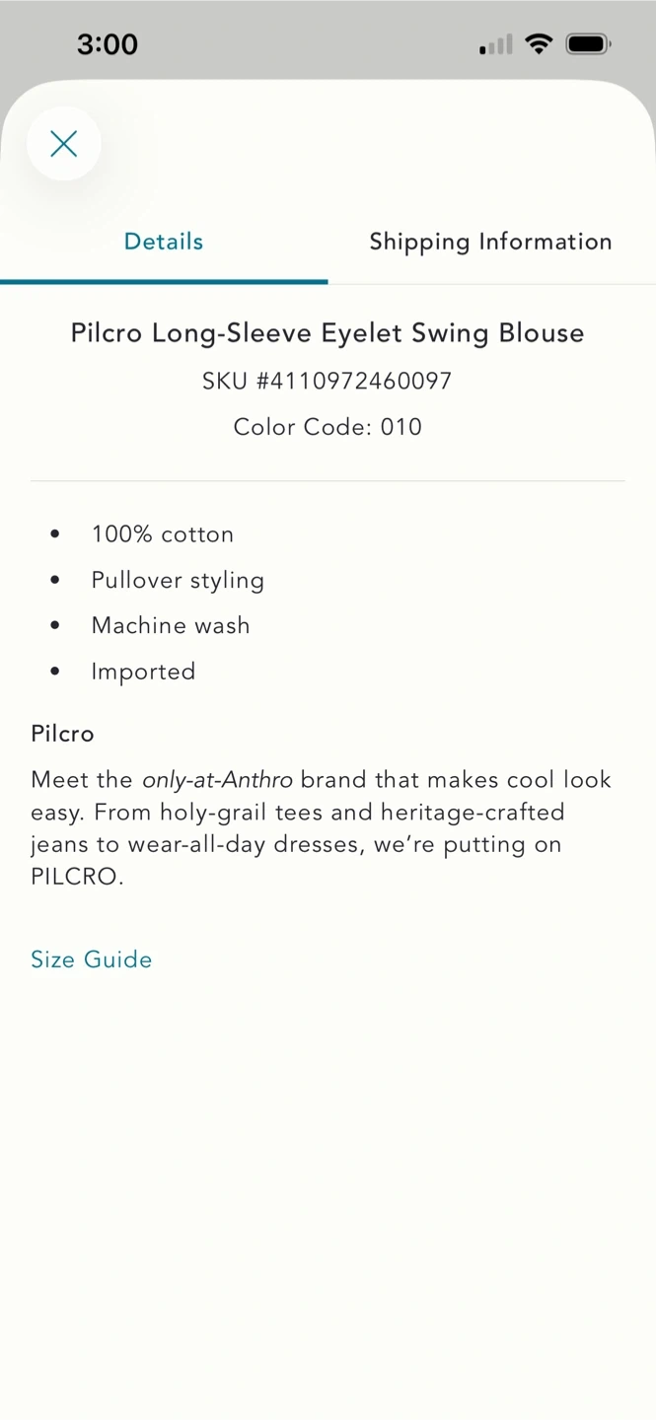This screenshot has width=656, height=1420.
Task: Tap the Color Code 010 label
Action: (328, 427)
